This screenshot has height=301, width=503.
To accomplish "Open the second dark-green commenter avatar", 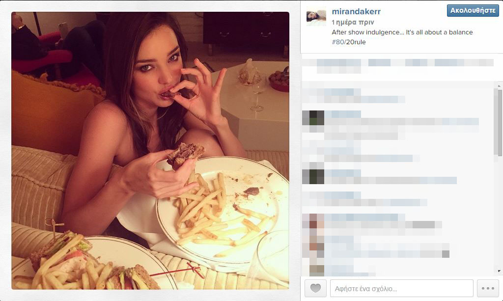I will (x=313, y=177).
